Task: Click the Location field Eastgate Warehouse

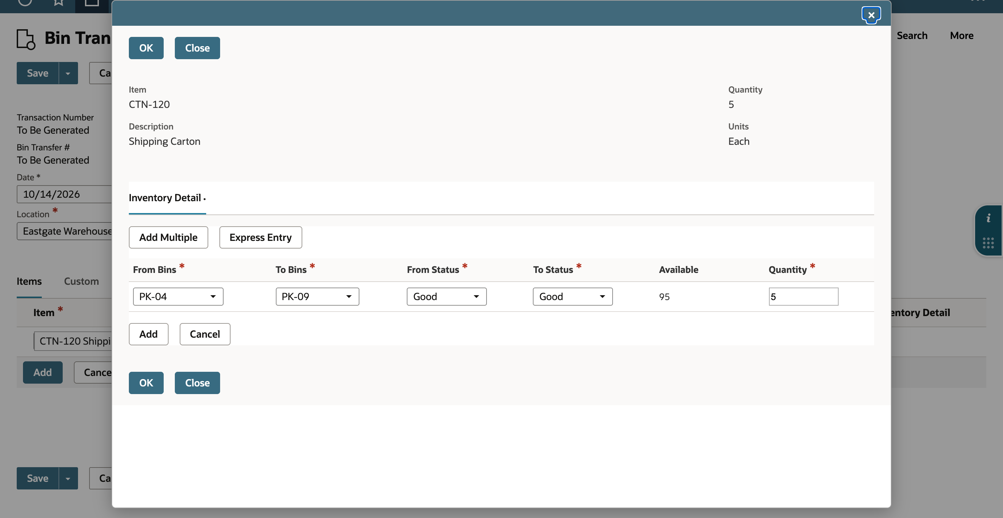Action: point(64,231)
